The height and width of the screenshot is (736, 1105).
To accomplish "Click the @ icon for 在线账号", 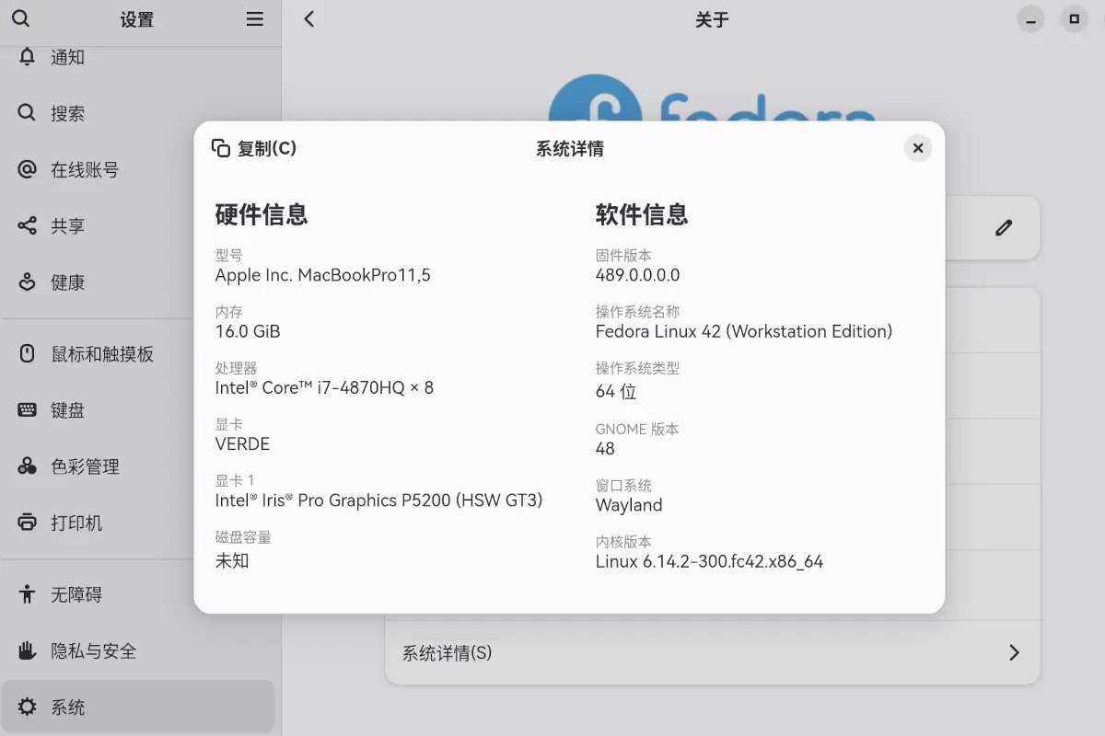I will pos(27,169).
